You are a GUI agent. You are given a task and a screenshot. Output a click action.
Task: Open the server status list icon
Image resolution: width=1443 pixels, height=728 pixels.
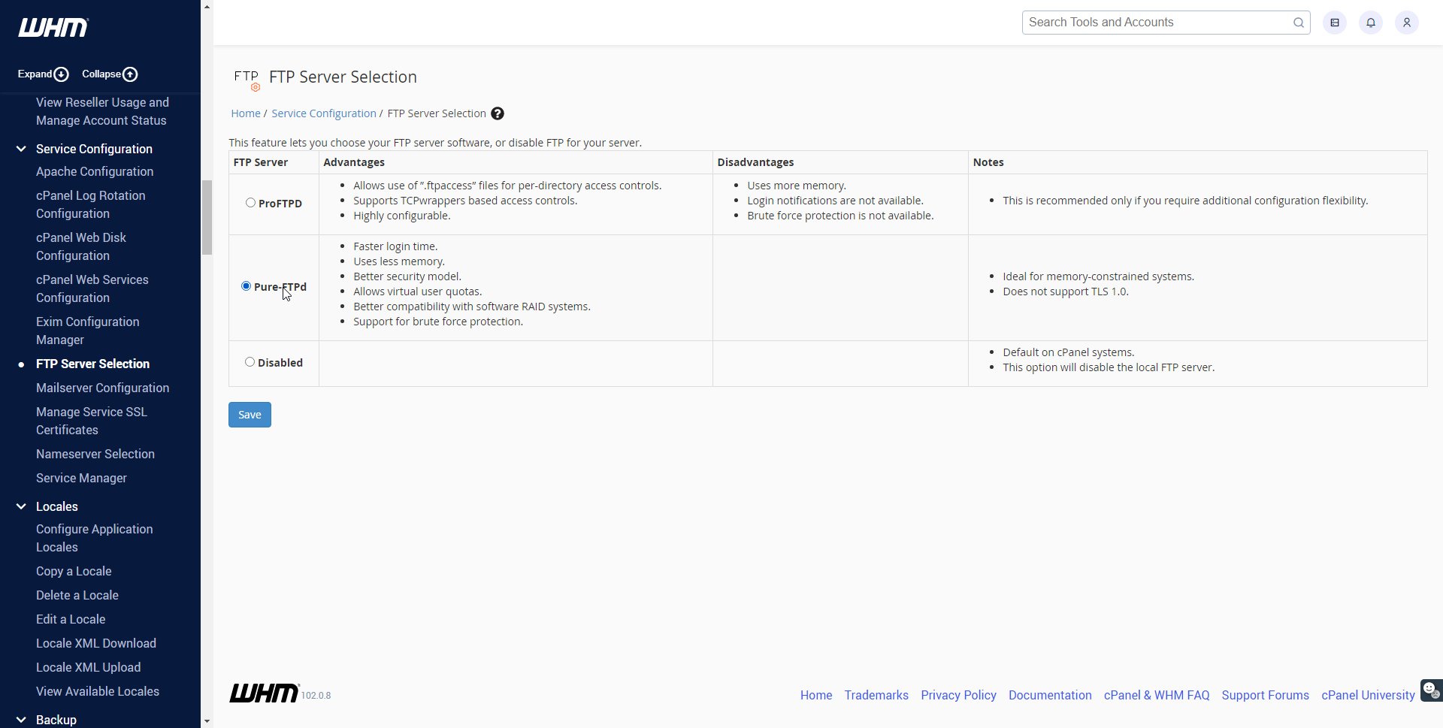coord(1335,23)
